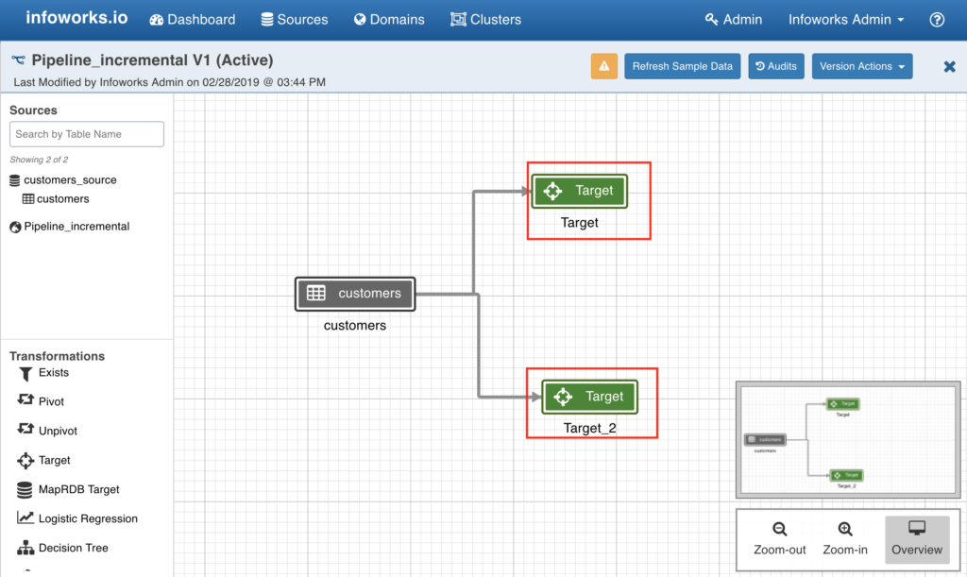Click the Zoom-in control
Screen dimensions: 967x577
click(x=844, y=539)
